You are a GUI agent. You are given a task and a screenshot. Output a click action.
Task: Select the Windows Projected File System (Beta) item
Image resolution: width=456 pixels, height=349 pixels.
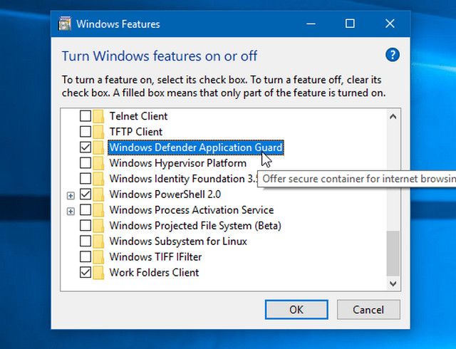pos(195,226)
